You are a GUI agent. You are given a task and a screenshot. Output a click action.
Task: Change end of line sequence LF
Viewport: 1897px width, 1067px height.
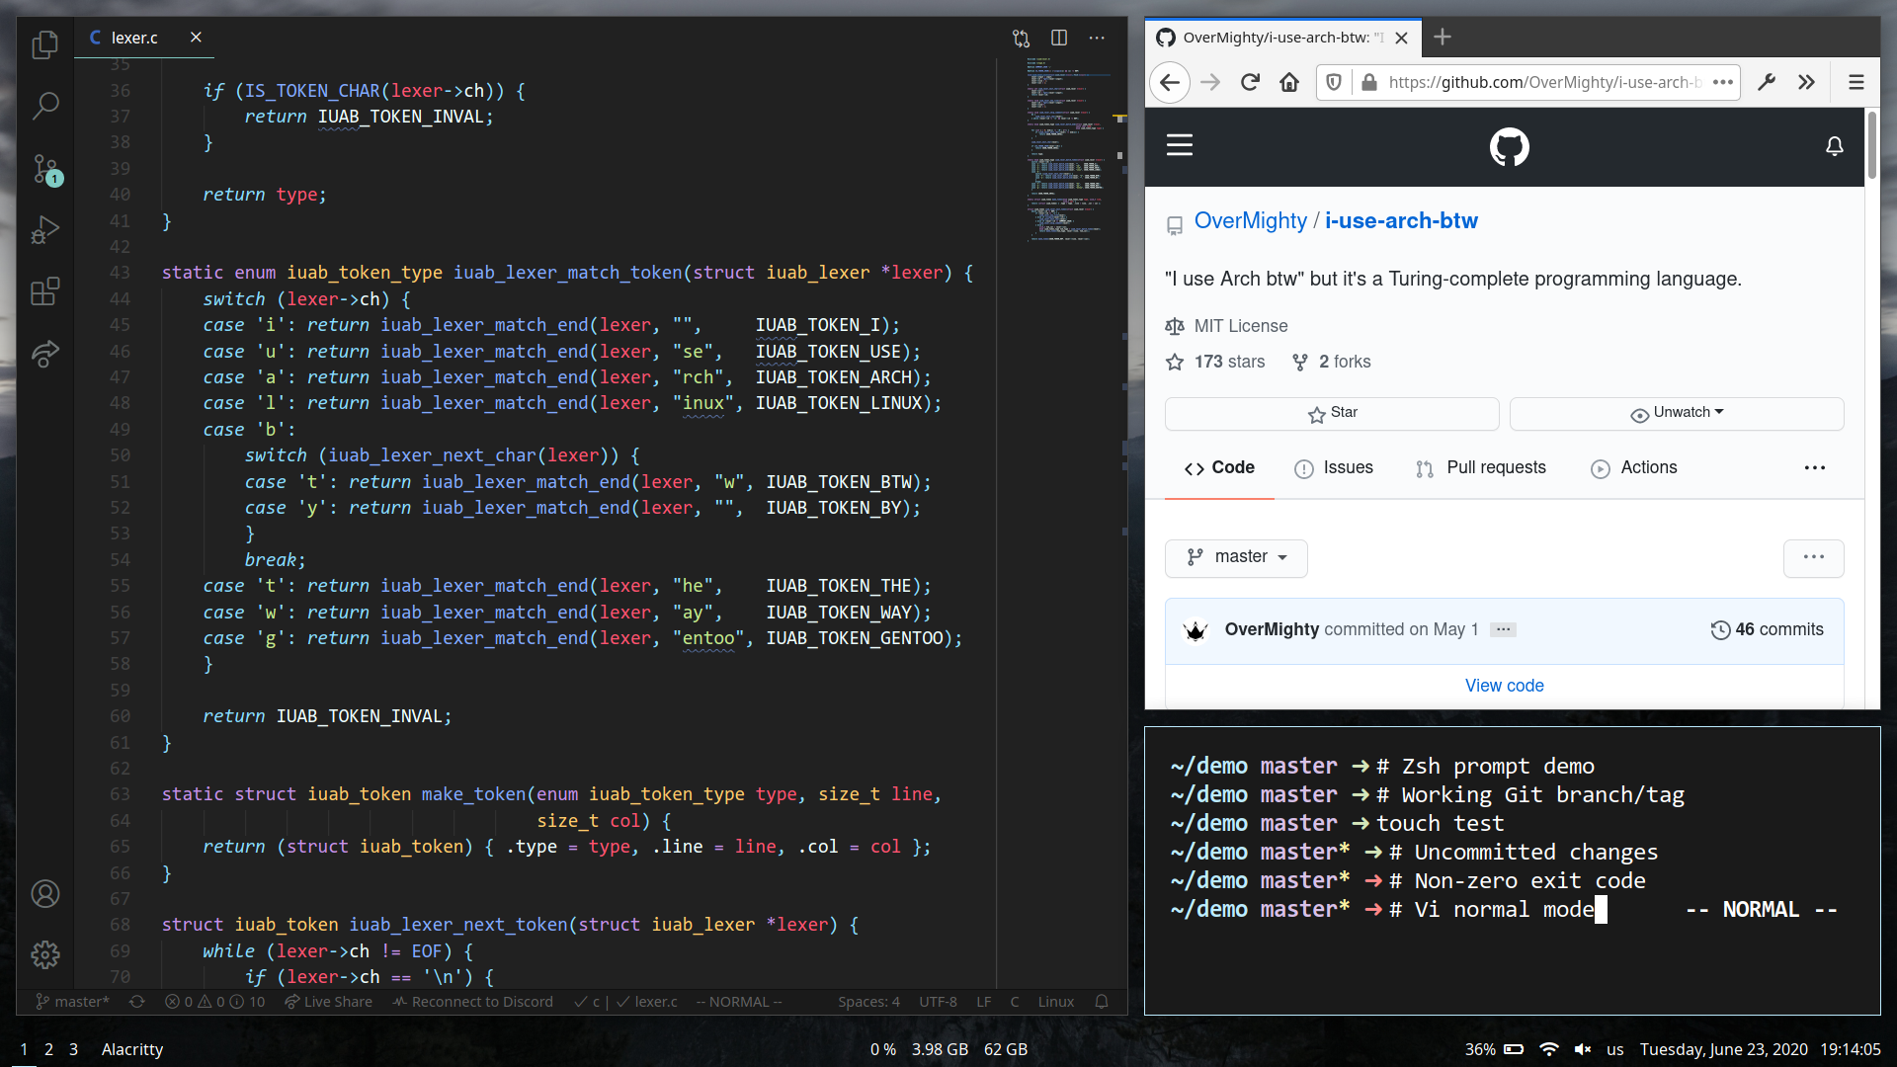(x=983, y=1002)
